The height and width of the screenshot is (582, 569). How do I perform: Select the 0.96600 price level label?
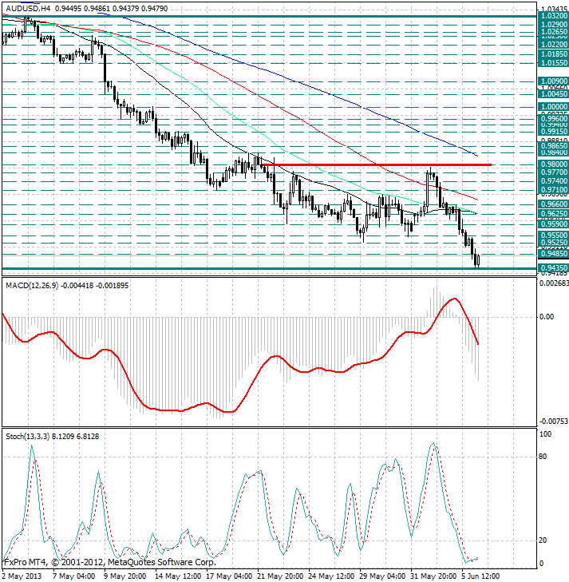[x=553, y=204]
